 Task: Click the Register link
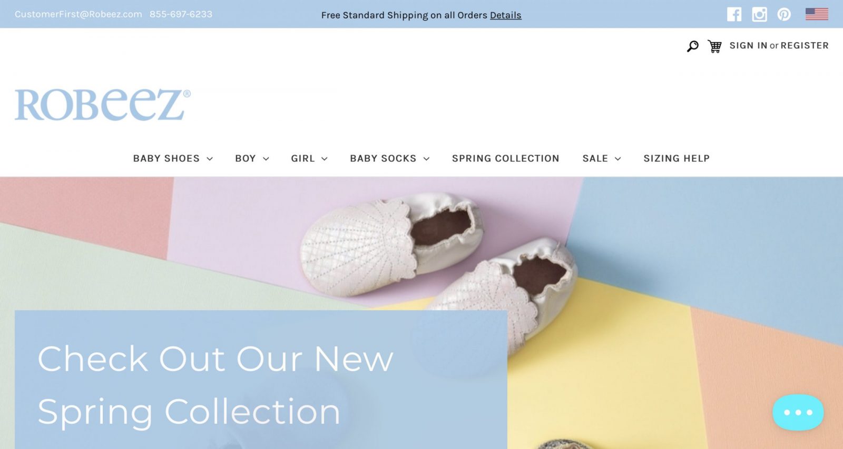(805, 46)
